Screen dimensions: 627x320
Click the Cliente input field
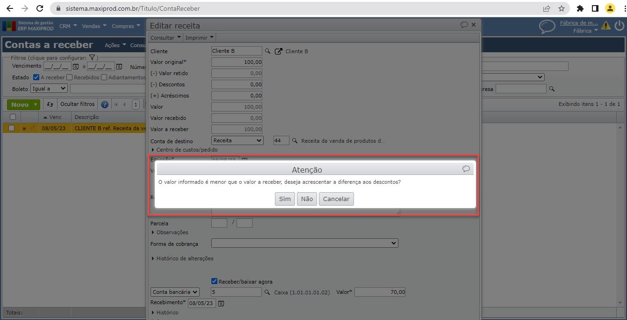(237, 51)
